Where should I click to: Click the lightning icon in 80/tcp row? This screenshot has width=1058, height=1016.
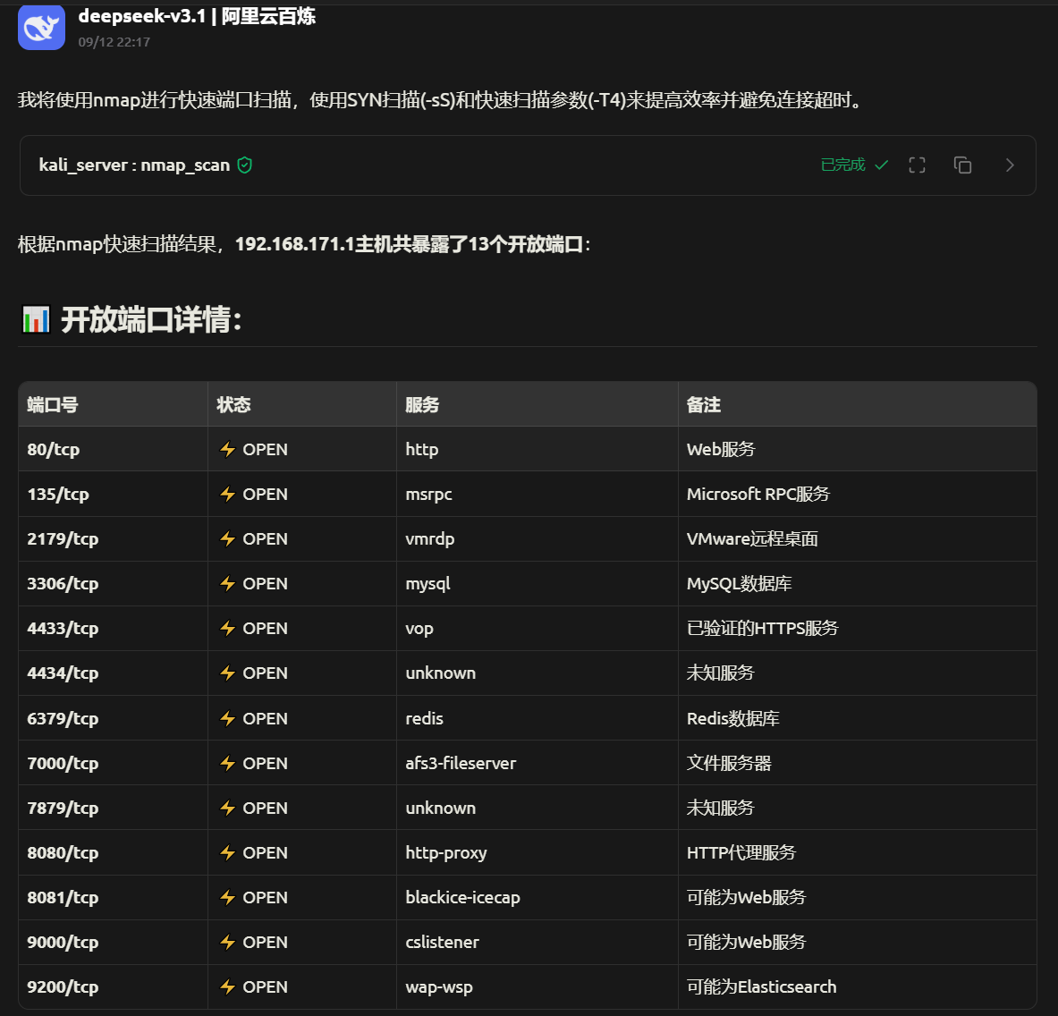point(227,449)
